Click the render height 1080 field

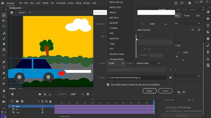(156, 24)
